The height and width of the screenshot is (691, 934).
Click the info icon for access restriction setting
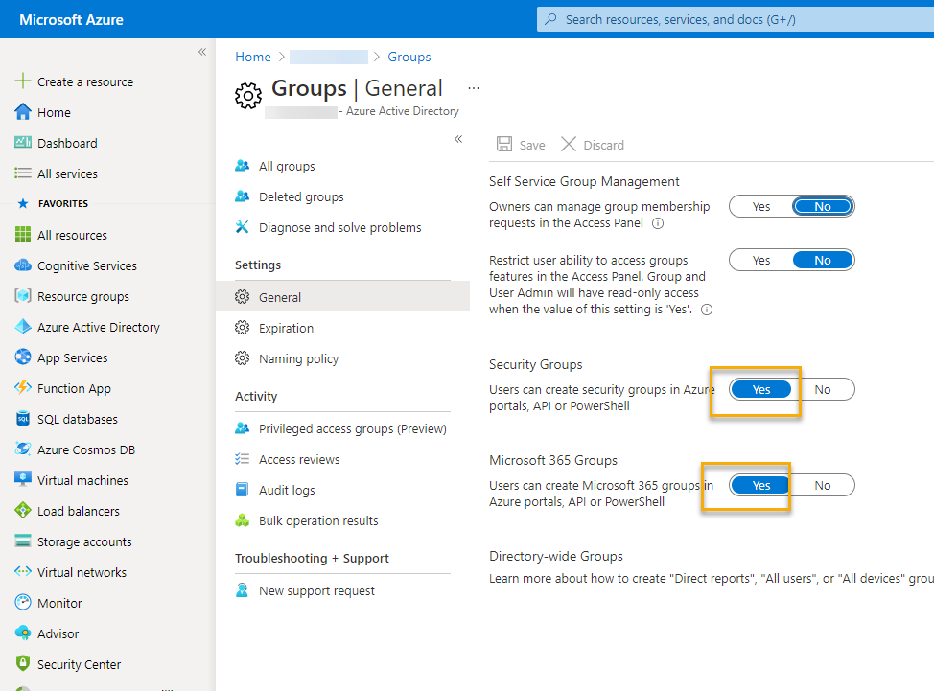[x=707, y=311]
